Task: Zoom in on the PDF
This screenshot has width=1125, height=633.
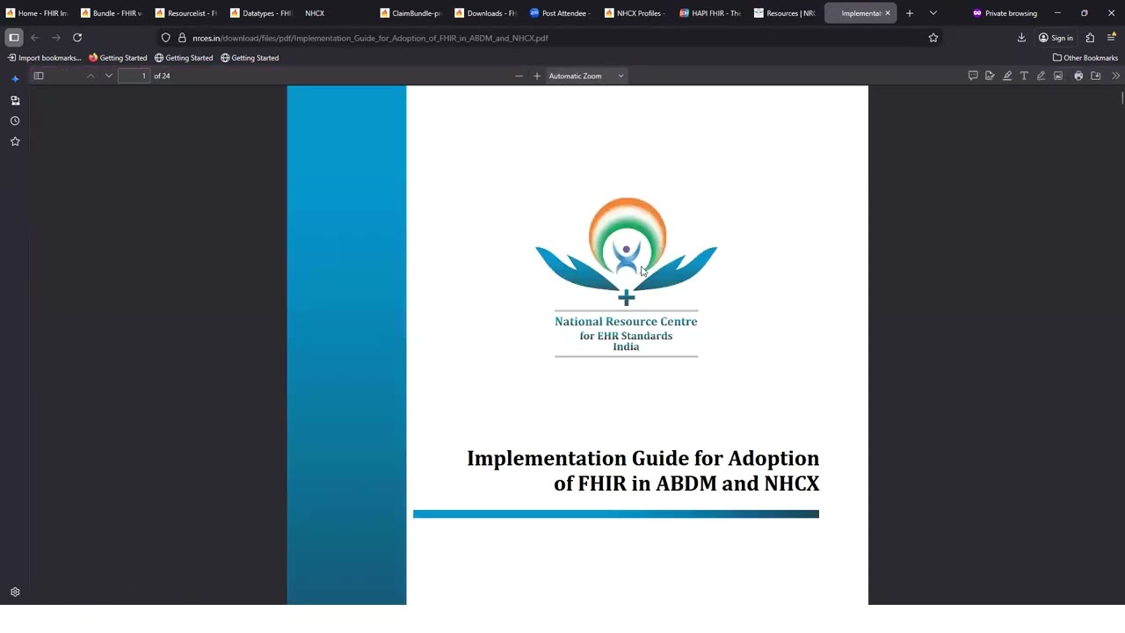Action: (x=537, y=76)
